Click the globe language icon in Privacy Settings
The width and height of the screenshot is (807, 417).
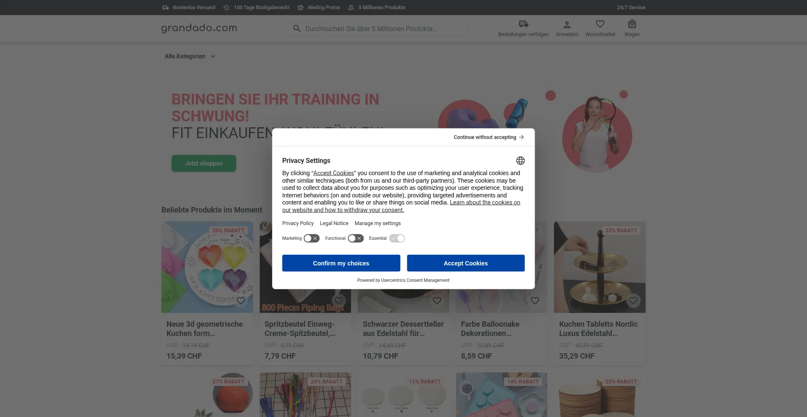tap(520, 161)
